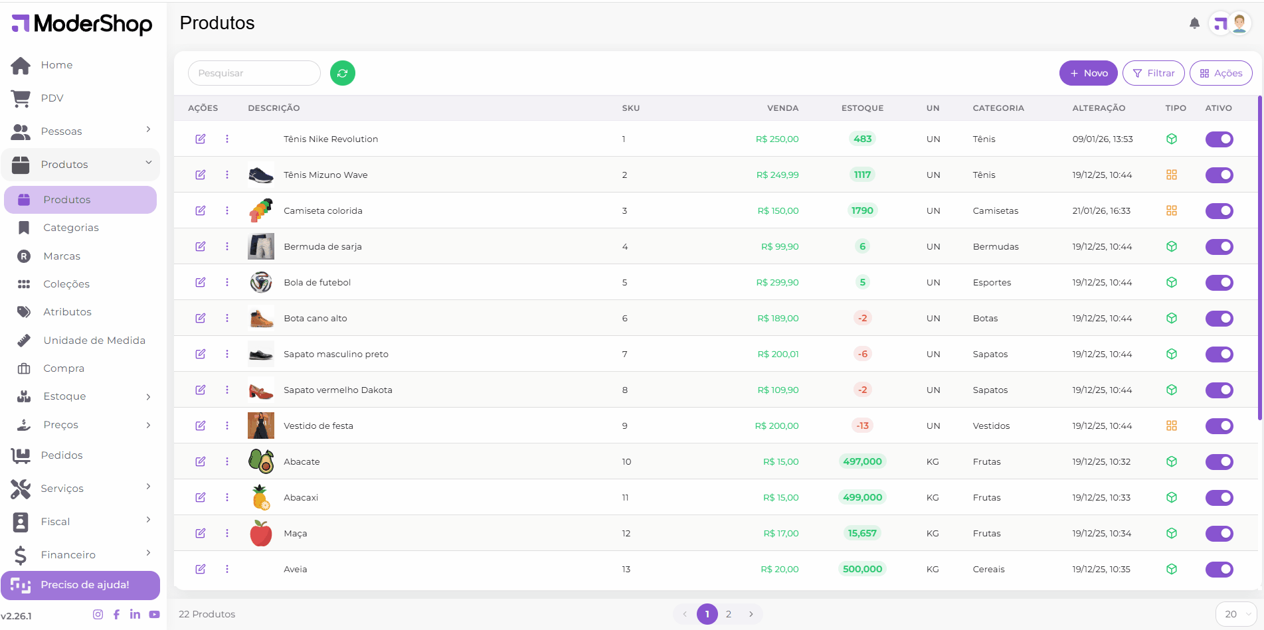1264x630 pixels.
Task: Go to Categorias in the sidebar
Action: click(x=71, y=228)
